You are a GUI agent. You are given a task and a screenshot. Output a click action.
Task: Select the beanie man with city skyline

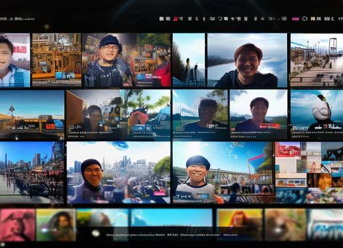118,172
